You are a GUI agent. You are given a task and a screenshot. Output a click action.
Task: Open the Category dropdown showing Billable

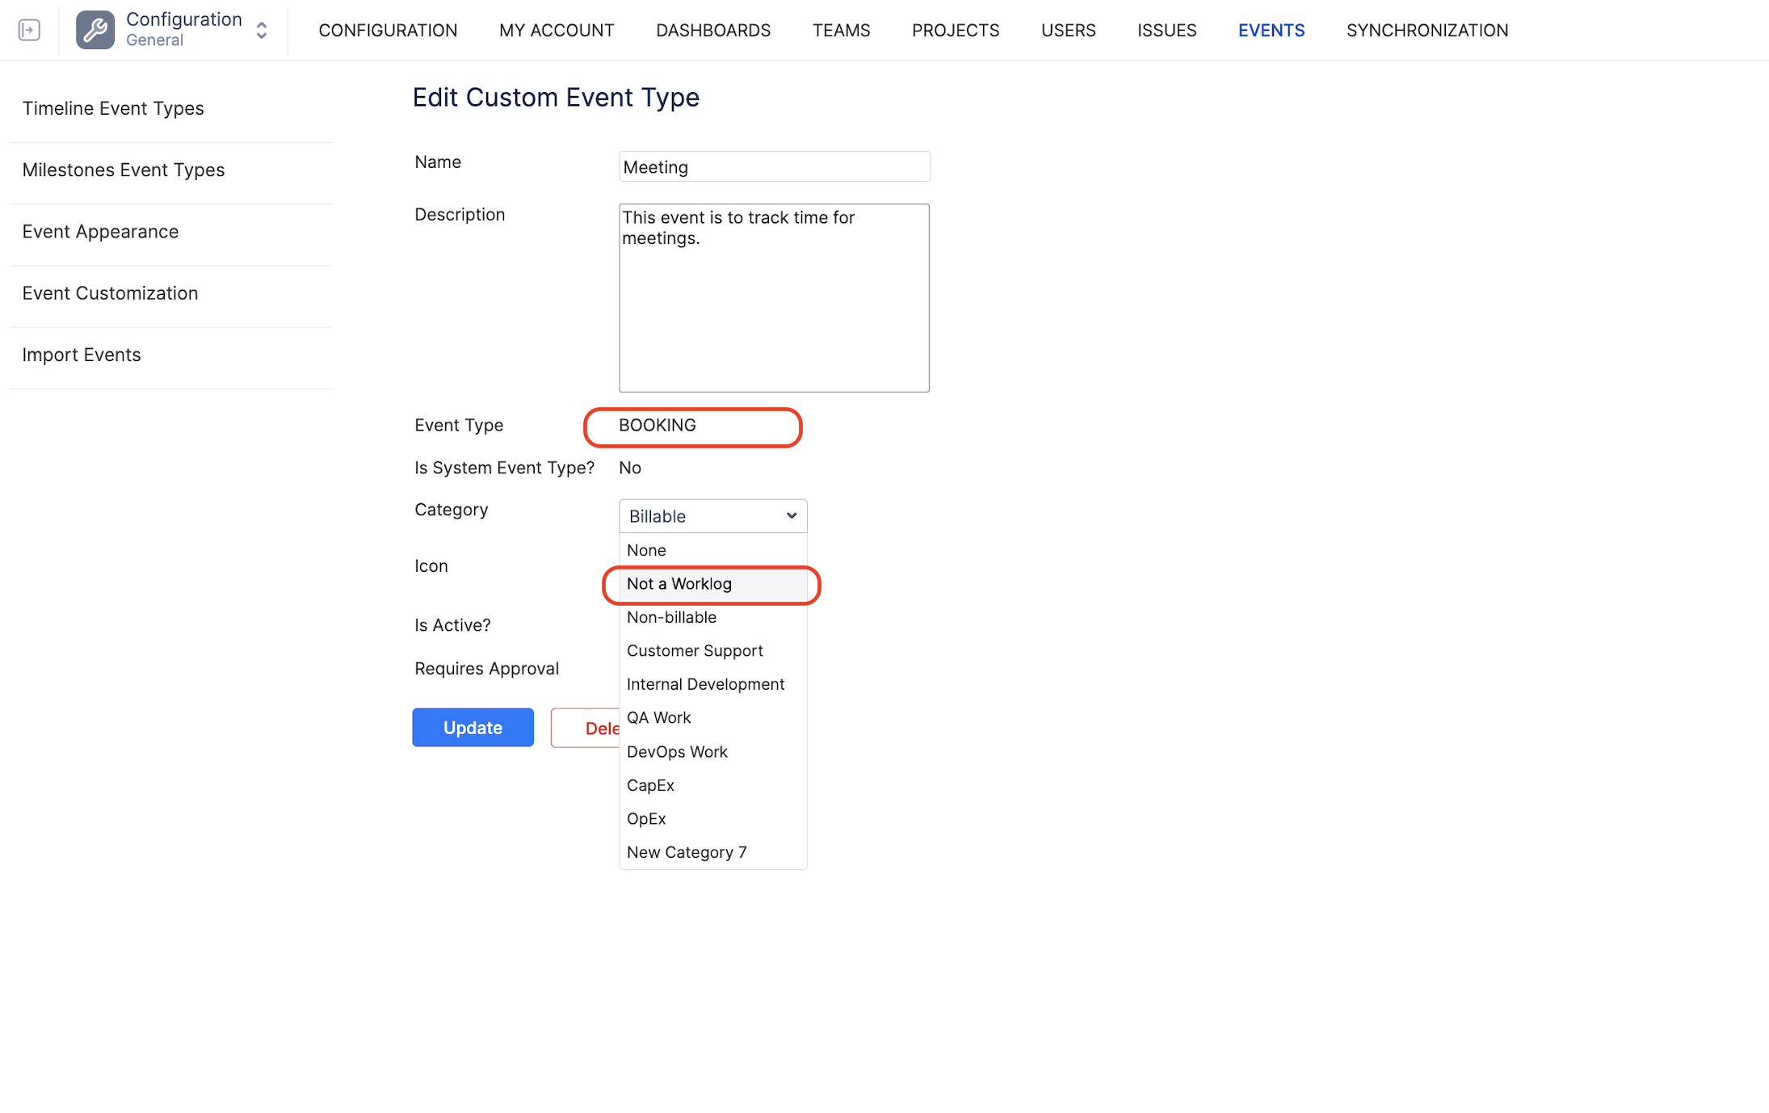712,516
